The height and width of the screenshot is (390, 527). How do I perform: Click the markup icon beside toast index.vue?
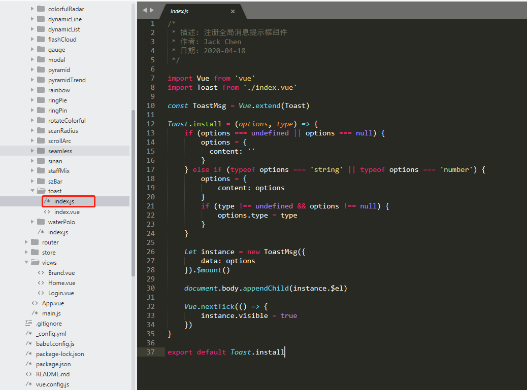coord(47,212)
